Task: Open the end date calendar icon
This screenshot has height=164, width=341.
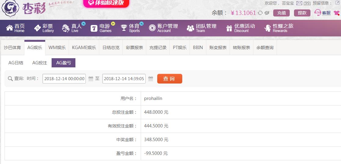Action: [x=151, y=79]
